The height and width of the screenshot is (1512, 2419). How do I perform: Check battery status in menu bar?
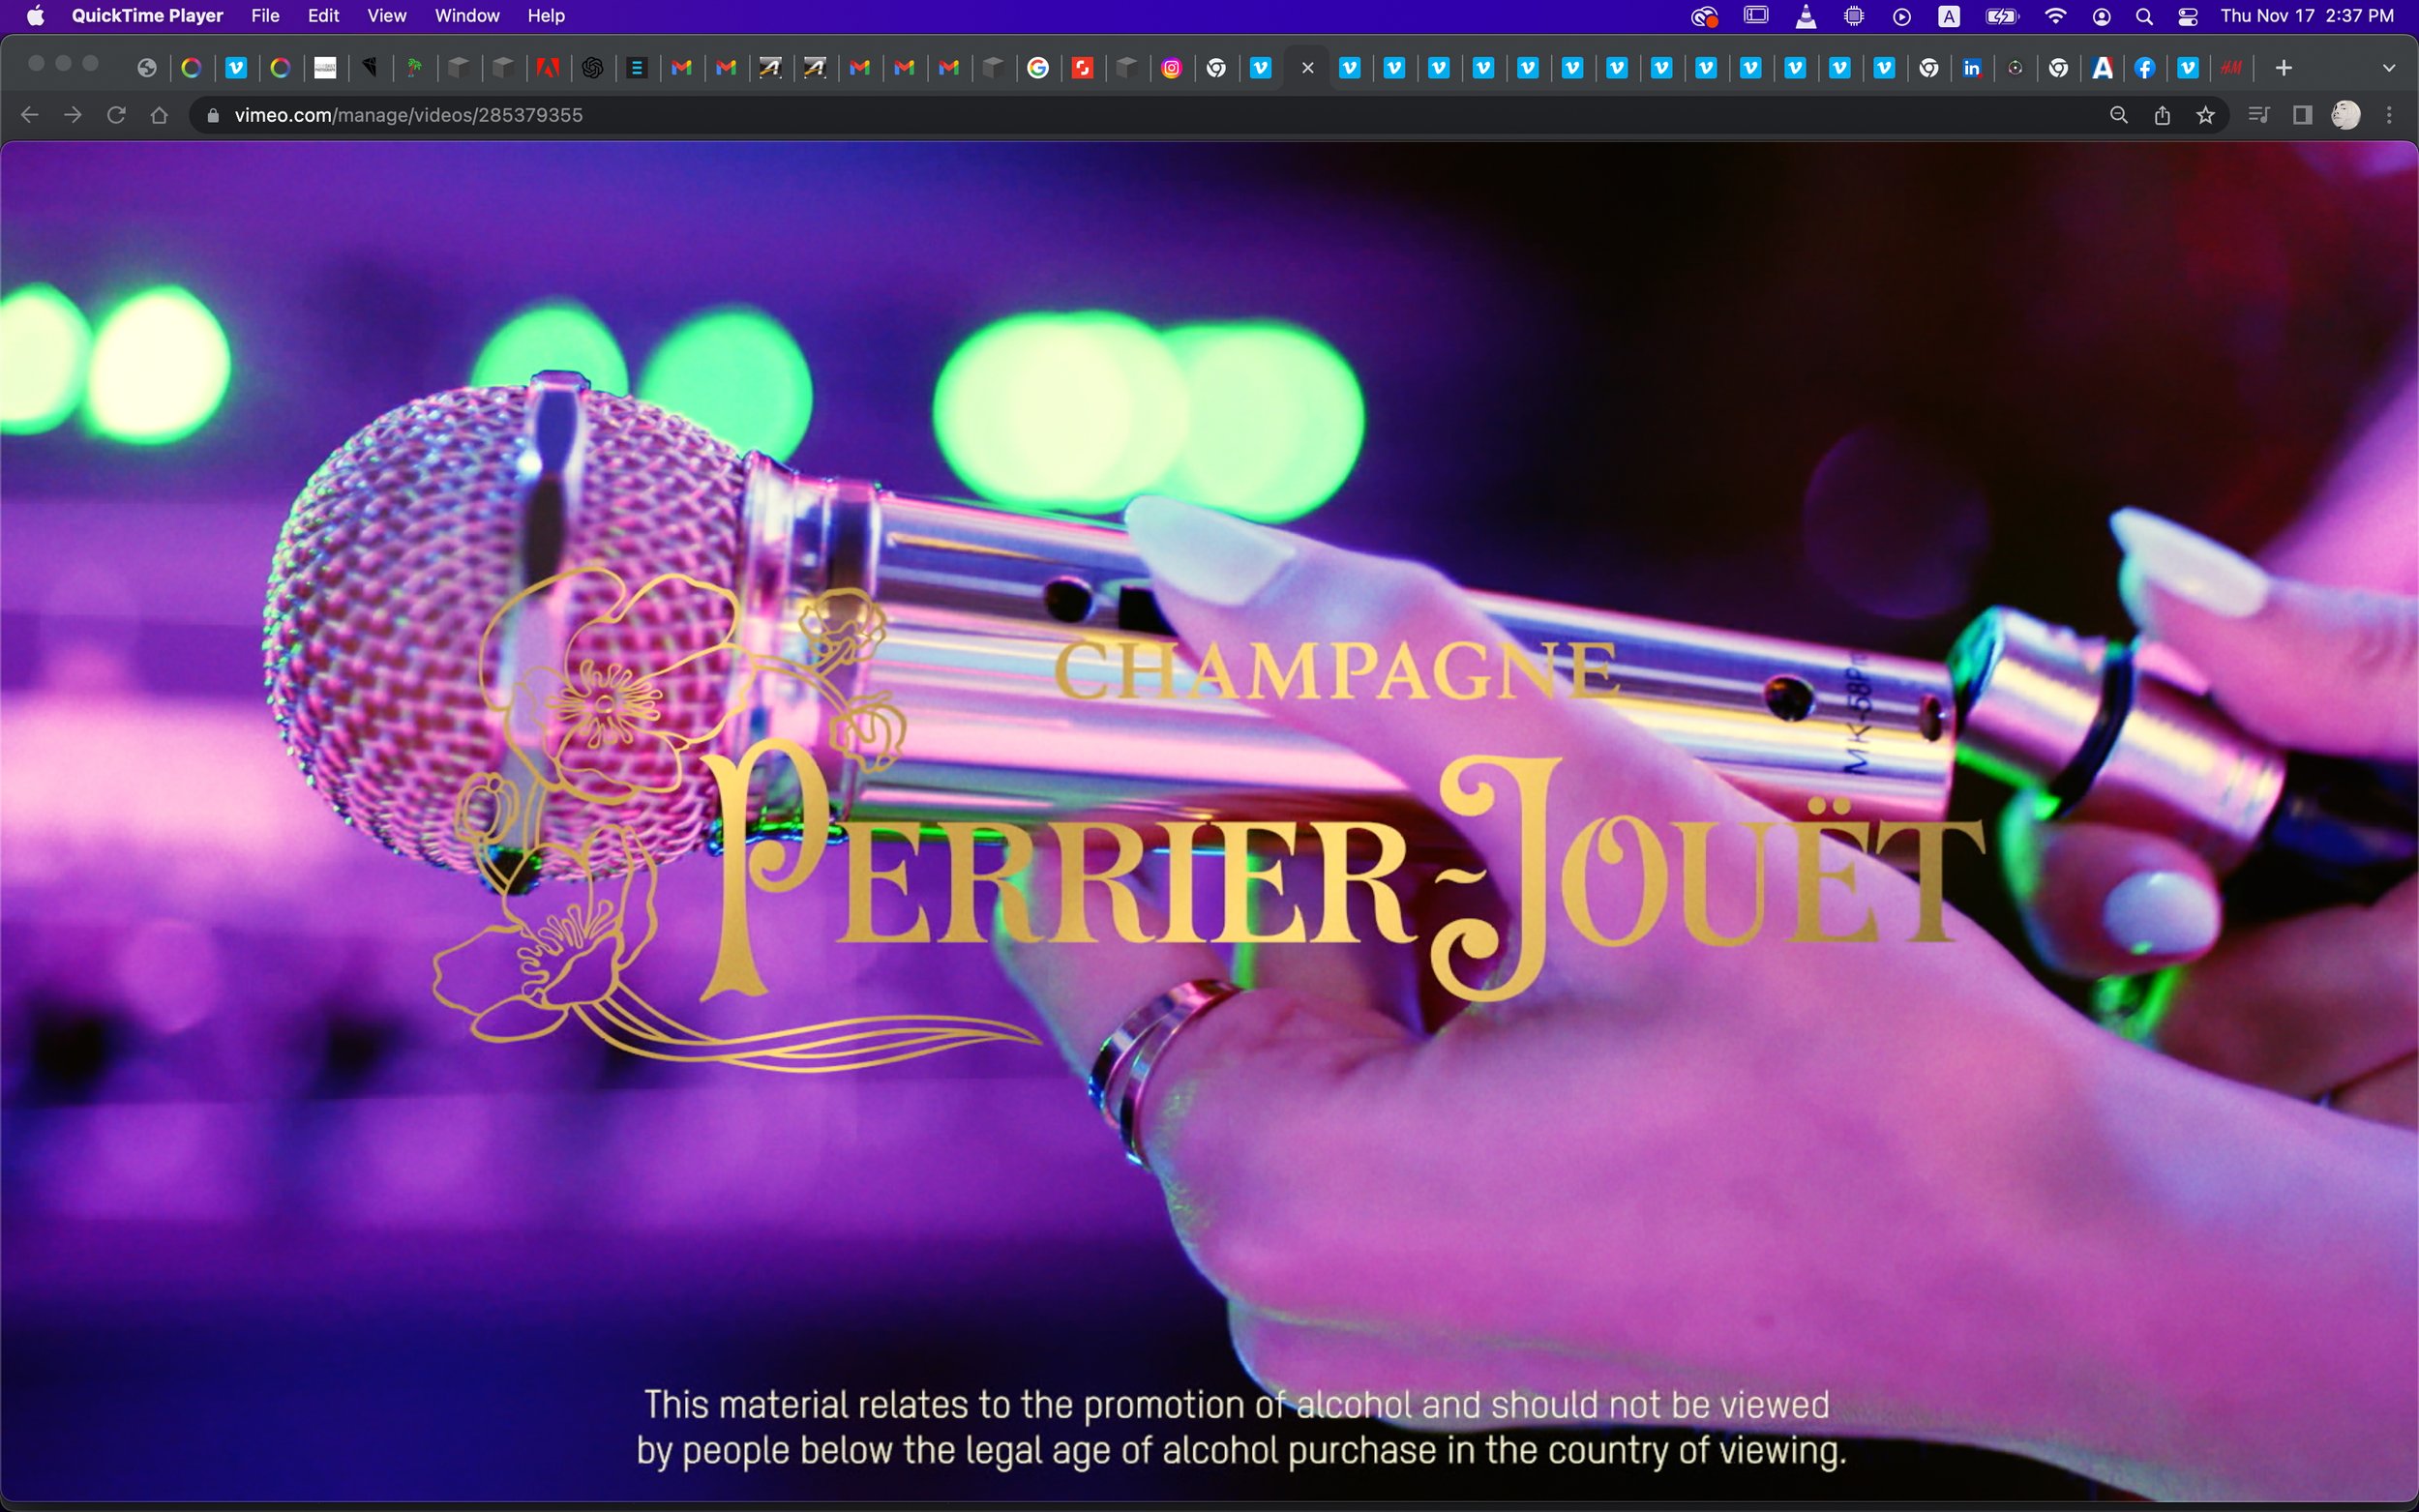tap(2002, 16)
